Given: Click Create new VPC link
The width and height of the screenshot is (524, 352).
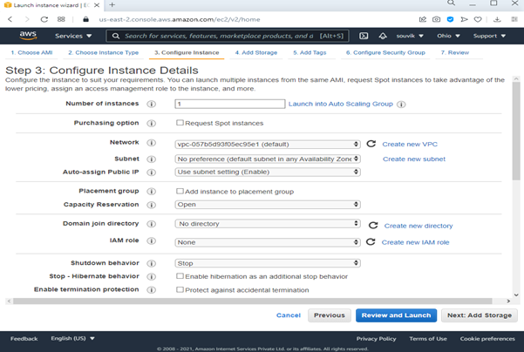Looking at the screenshot, I should tap(410, 145).
